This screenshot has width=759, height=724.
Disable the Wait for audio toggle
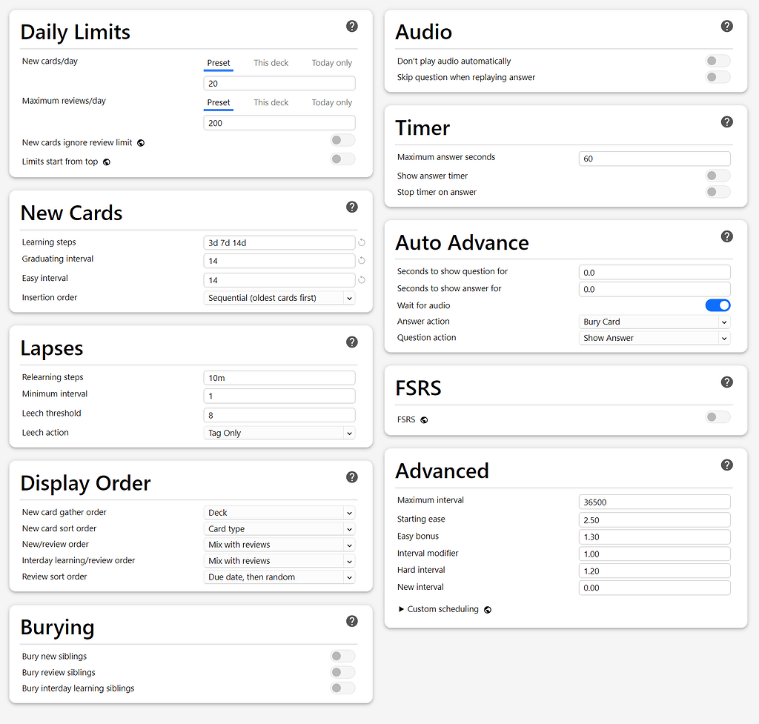tap(717, 305)
